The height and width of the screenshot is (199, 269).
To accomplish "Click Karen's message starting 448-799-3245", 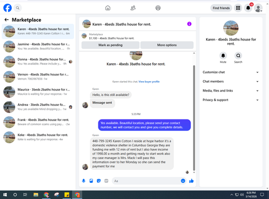I will pos(132,154).
